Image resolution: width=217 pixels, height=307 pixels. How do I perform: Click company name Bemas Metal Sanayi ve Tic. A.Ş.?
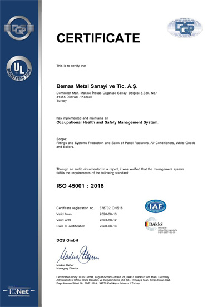tap(97, 86)
